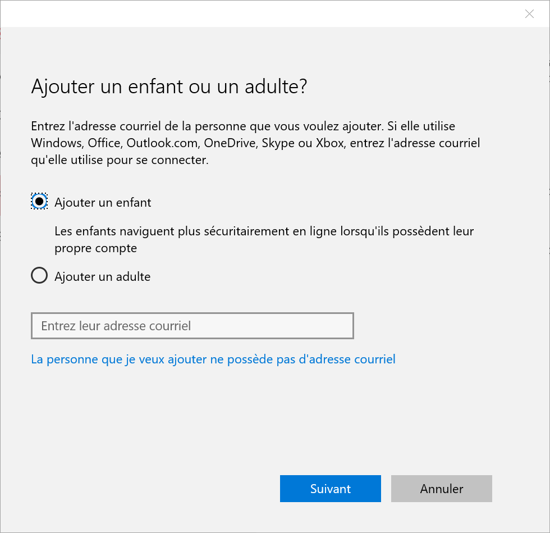The image size is (550, 533).
Task: Click the word "Office" in the instructions
Action: click(x=104, y=143)
